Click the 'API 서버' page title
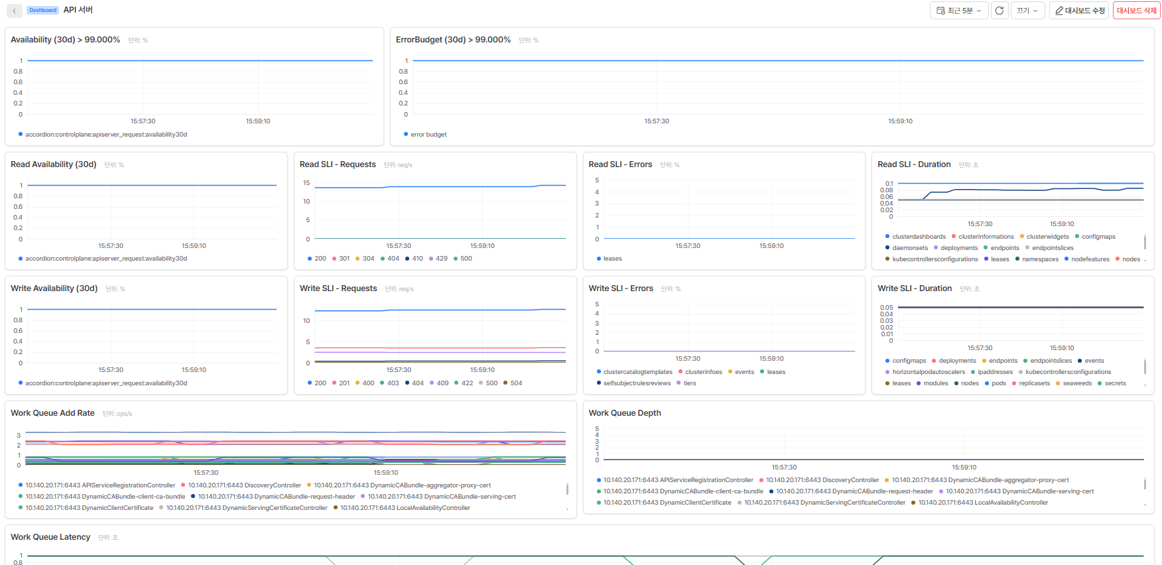The height and width of the screenshot is (565, 1162). pyautogui.click(x=78, y=10)
